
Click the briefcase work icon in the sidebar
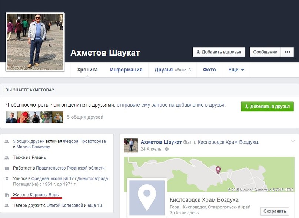[x=7, y=168]
